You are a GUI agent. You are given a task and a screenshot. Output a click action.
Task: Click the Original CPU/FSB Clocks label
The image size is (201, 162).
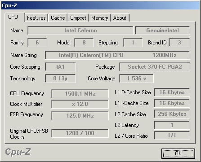[29, 134]
